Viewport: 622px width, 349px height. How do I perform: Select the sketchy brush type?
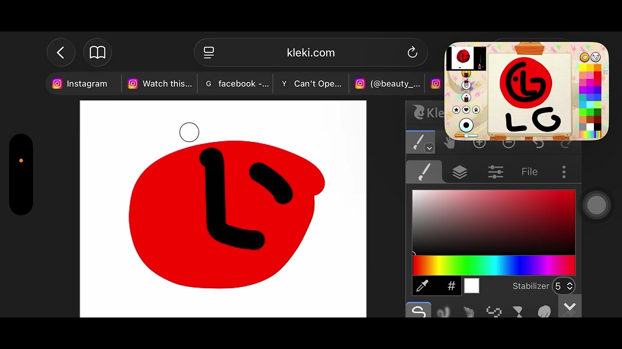coord(468,312)
